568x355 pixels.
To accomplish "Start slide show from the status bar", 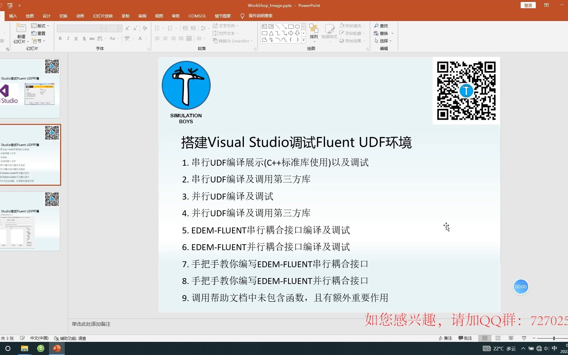I will 523,338.
